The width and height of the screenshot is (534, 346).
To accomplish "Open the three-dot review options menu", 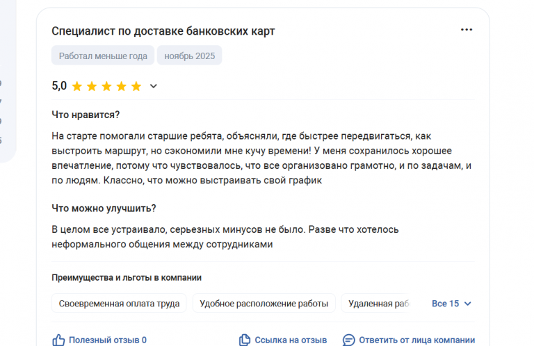I will coord(467,30).
